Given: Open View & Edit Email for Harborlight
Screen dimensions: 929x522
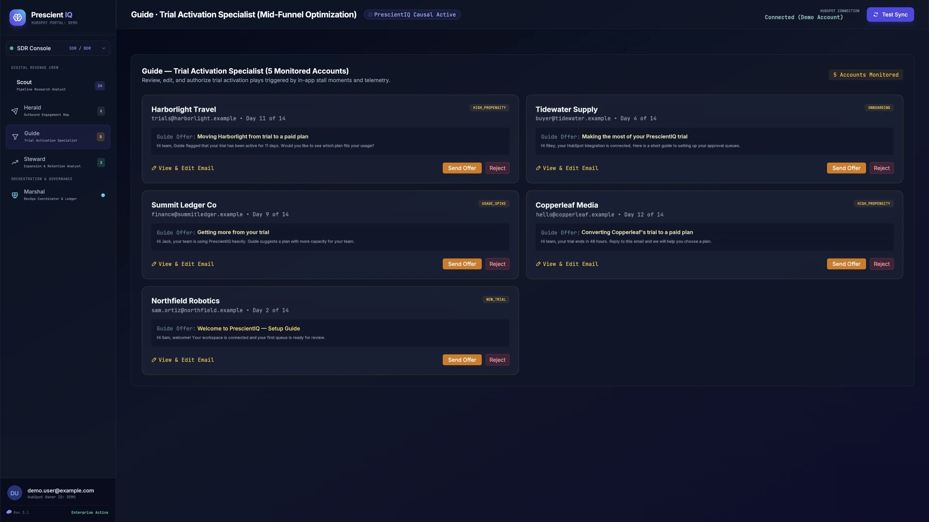Looking at the screenshot, I should 183,168.
